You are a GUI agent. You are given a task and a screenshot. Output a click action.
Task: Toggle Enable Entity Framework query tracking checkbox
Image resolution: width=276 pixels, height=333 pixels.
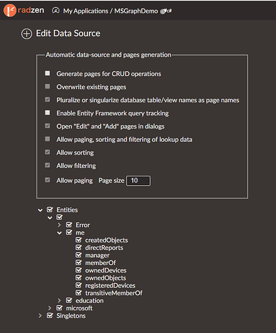47,113
